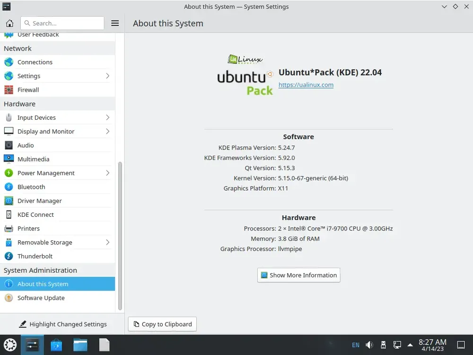Click the removable device tray icon
The width and height of the screenshot is (473, 355).
383,345
